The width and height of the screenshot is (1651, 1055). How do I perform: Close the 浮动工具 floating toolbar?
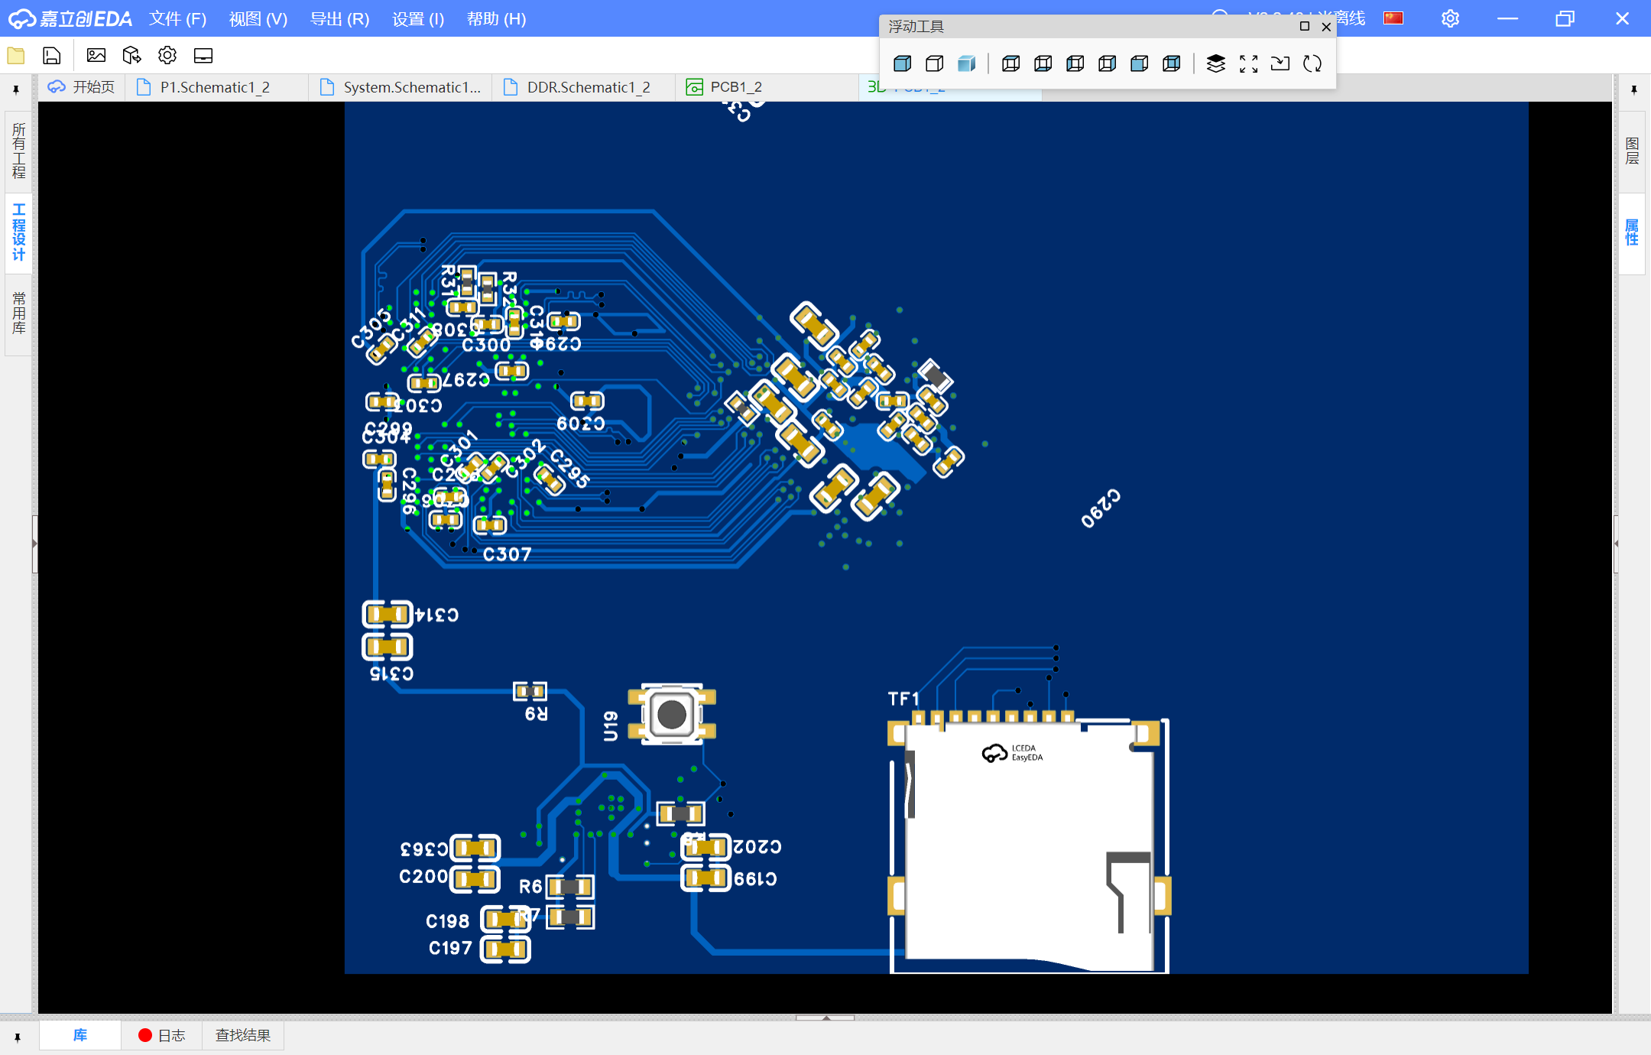pyautogui.click(x=1326, y=27)
